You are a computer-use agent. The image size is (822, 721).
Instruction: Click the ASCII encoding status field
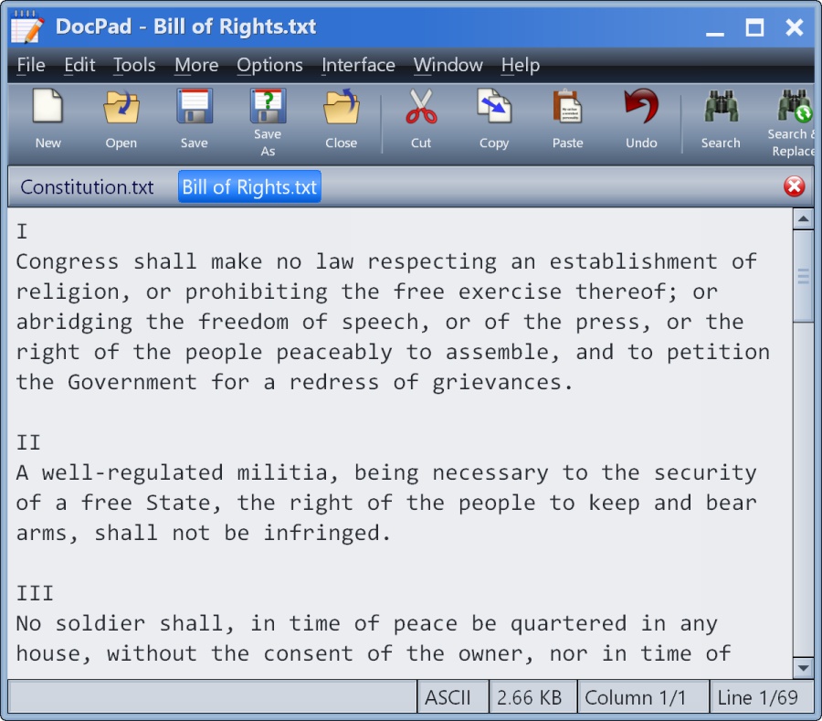pyautogui.click(x=452, y=697)
